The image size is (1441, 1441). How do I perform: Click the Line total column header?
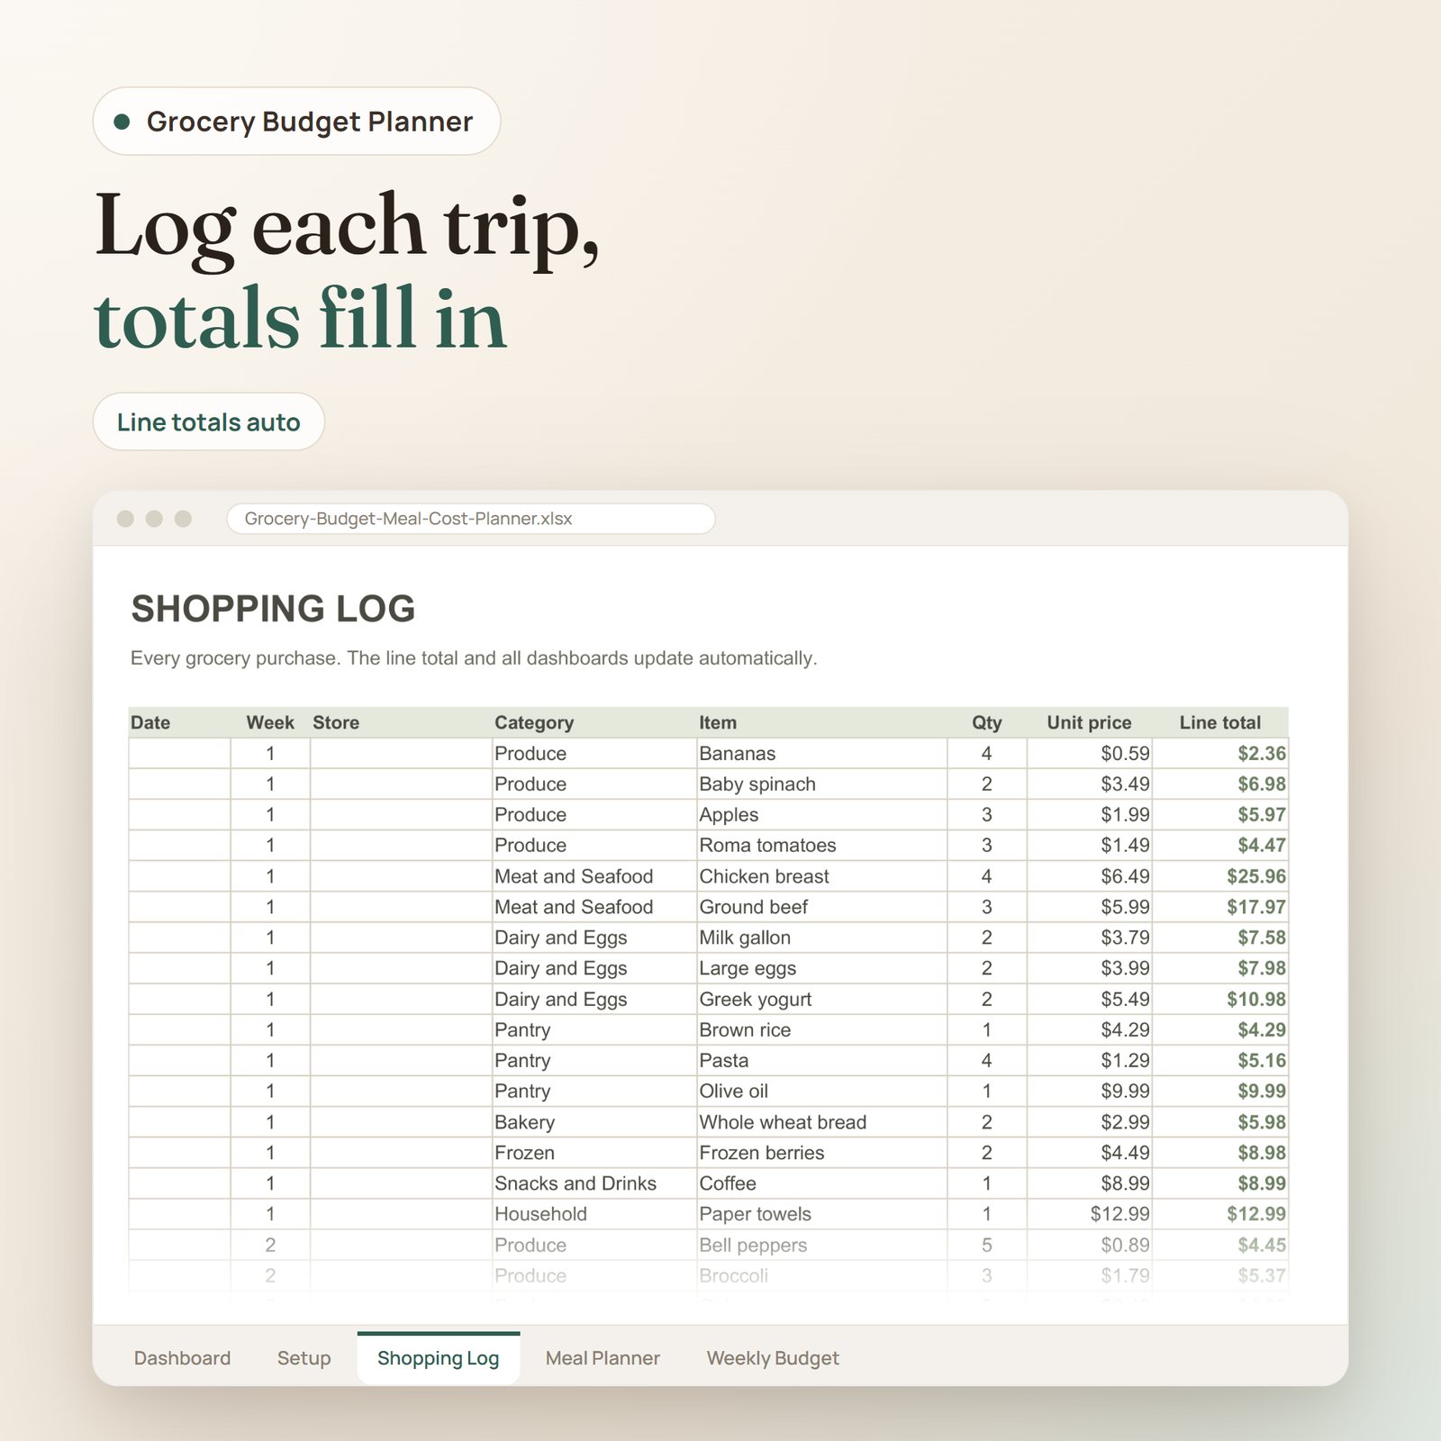click(x=1220, y=722)
